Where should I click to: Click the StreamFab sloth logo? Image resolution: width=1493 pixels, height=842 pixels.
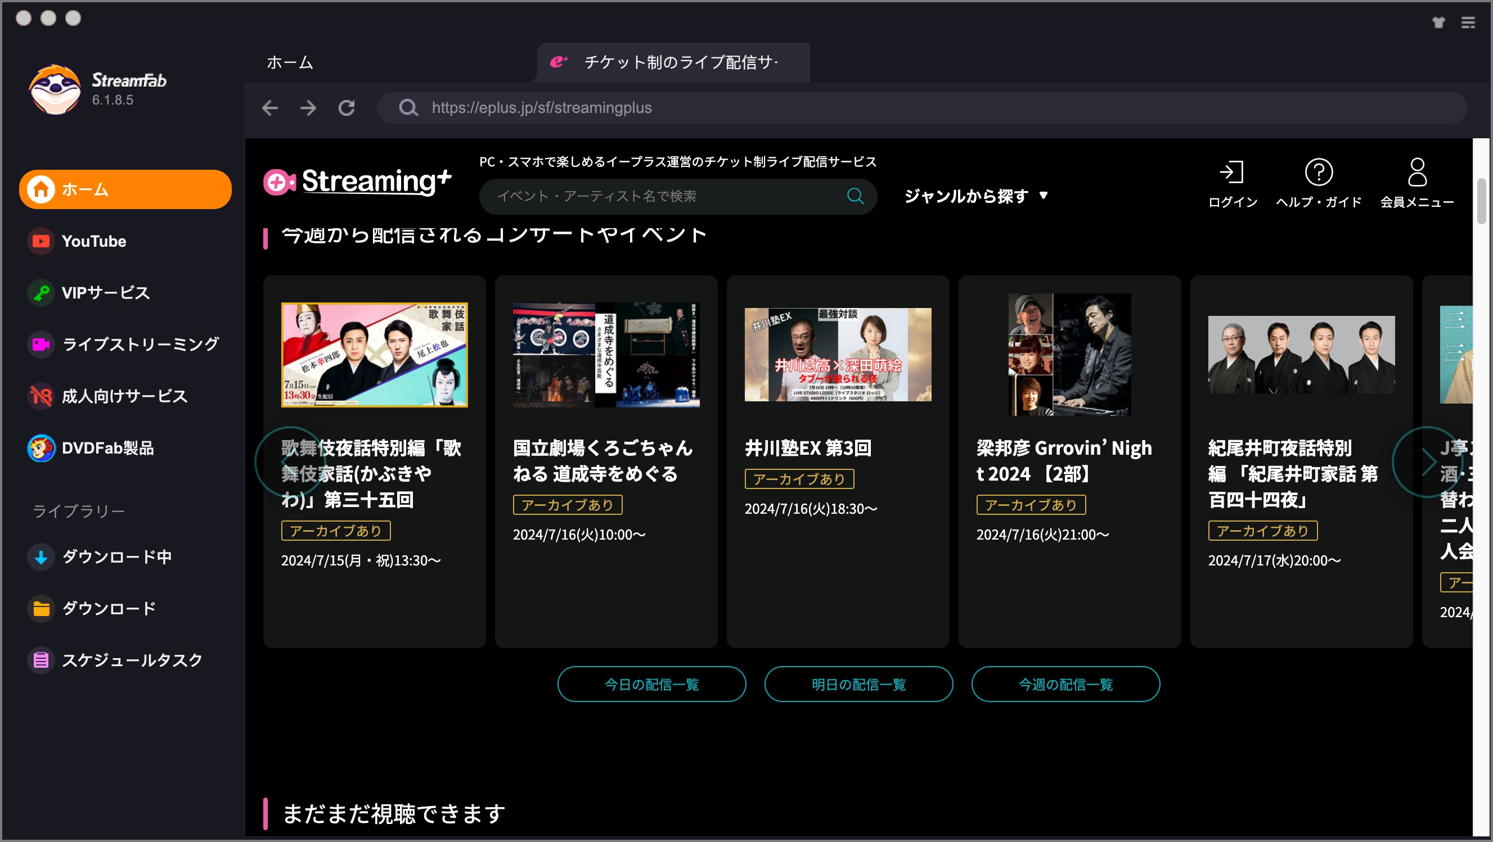click(x=55, y=89)
